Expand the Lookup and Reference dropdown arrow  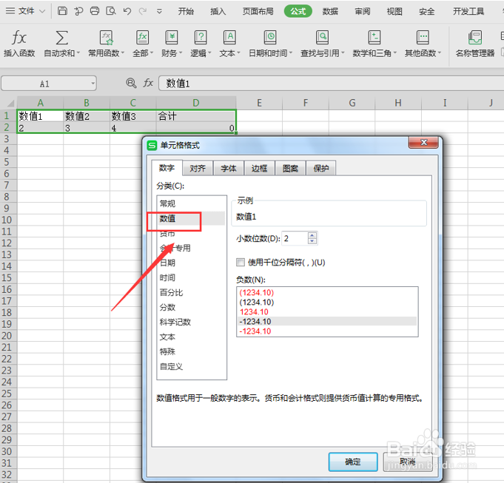pyautogui.click(x=343, y=53)
